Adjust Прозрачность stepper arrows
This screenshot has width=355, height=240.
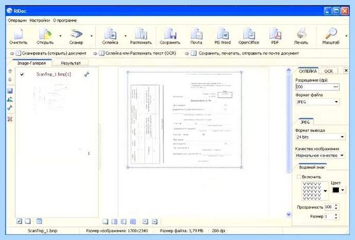(336, 207)
